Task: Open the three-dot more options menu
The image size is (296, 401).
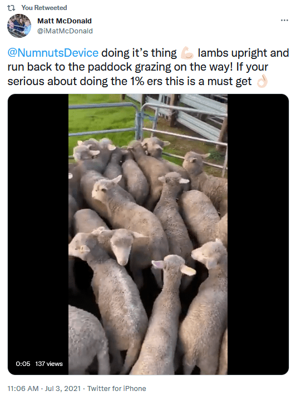Action: click(284, 20)
